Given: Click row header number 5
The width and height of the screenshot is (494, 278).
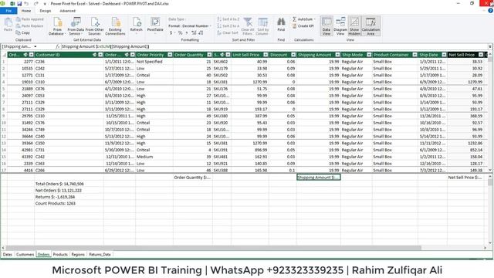Looking at the screenshot, I should pyautogui.click(x=3, y=89).
